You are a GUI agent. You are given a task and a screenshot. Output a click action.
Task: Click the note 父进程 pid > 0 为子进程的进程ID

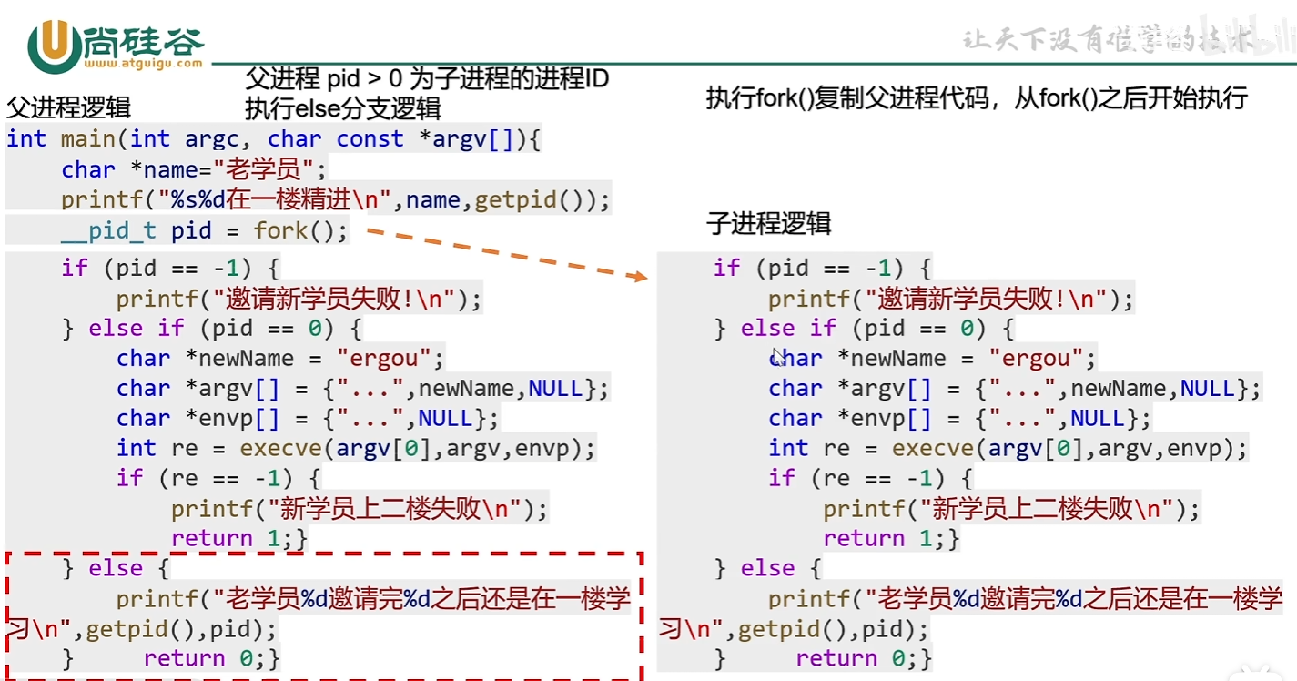tap(427, 79)
